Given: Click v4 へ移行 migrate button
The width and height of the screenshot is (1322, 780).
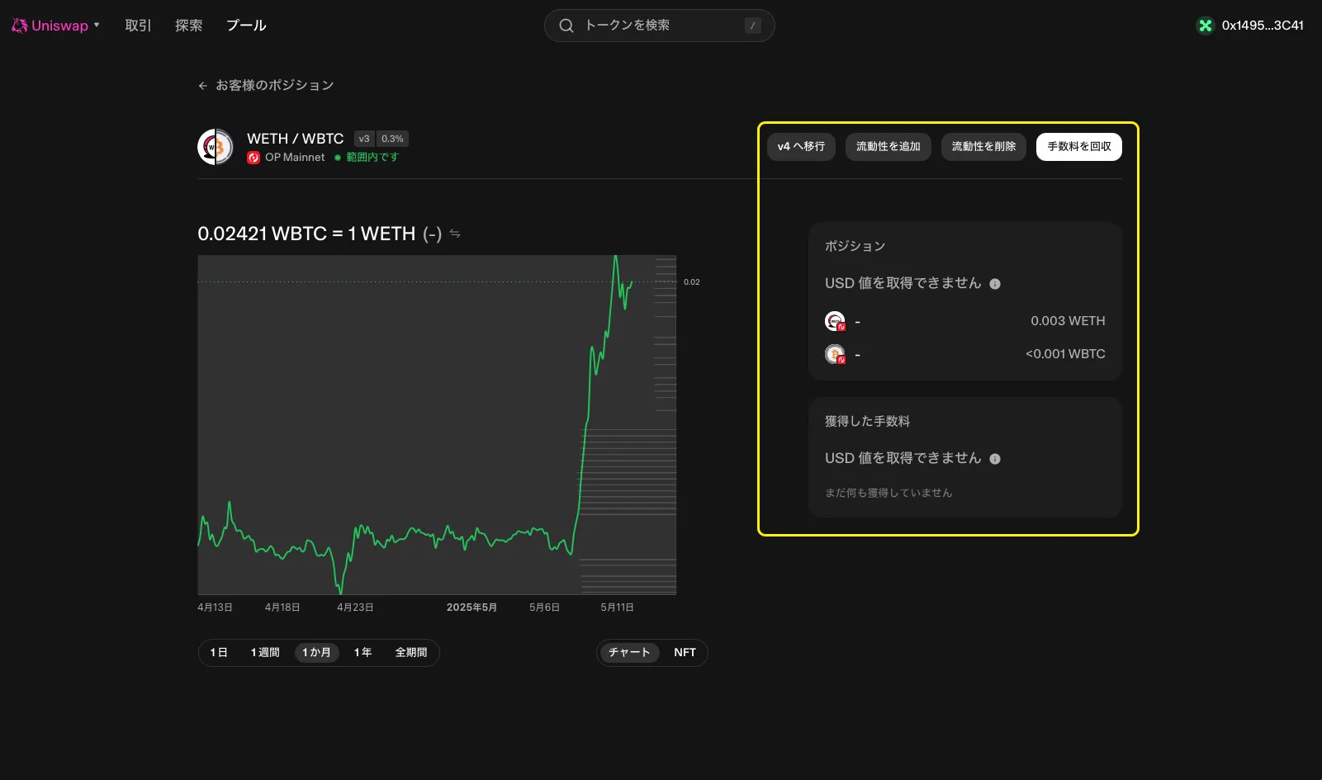Looking at the screenshot, I should 801,147.
